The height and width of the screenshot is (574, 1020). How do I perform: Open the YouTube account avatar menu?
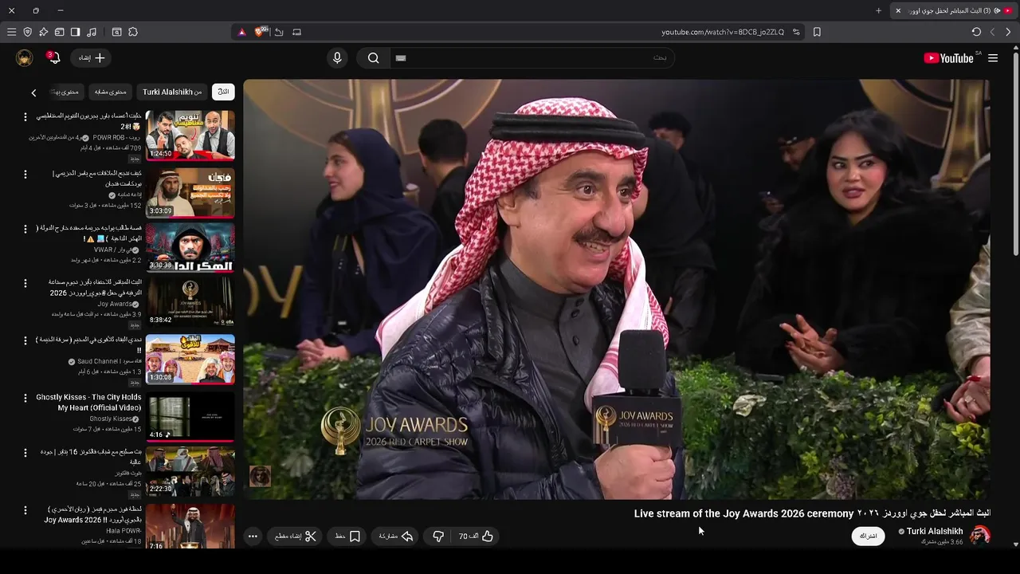(x=25, y=57)
